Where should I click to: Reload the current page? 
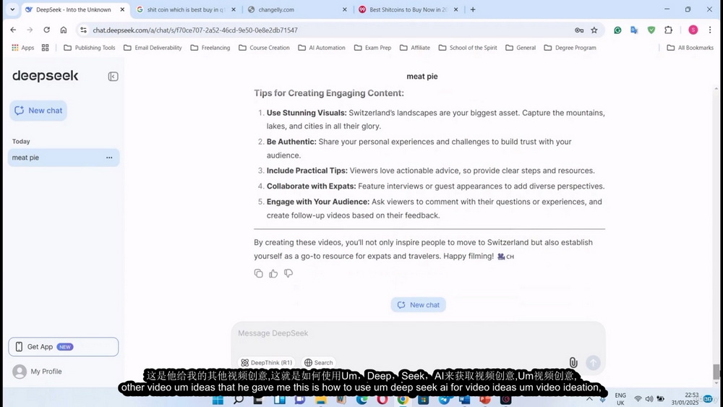point(46,30)
